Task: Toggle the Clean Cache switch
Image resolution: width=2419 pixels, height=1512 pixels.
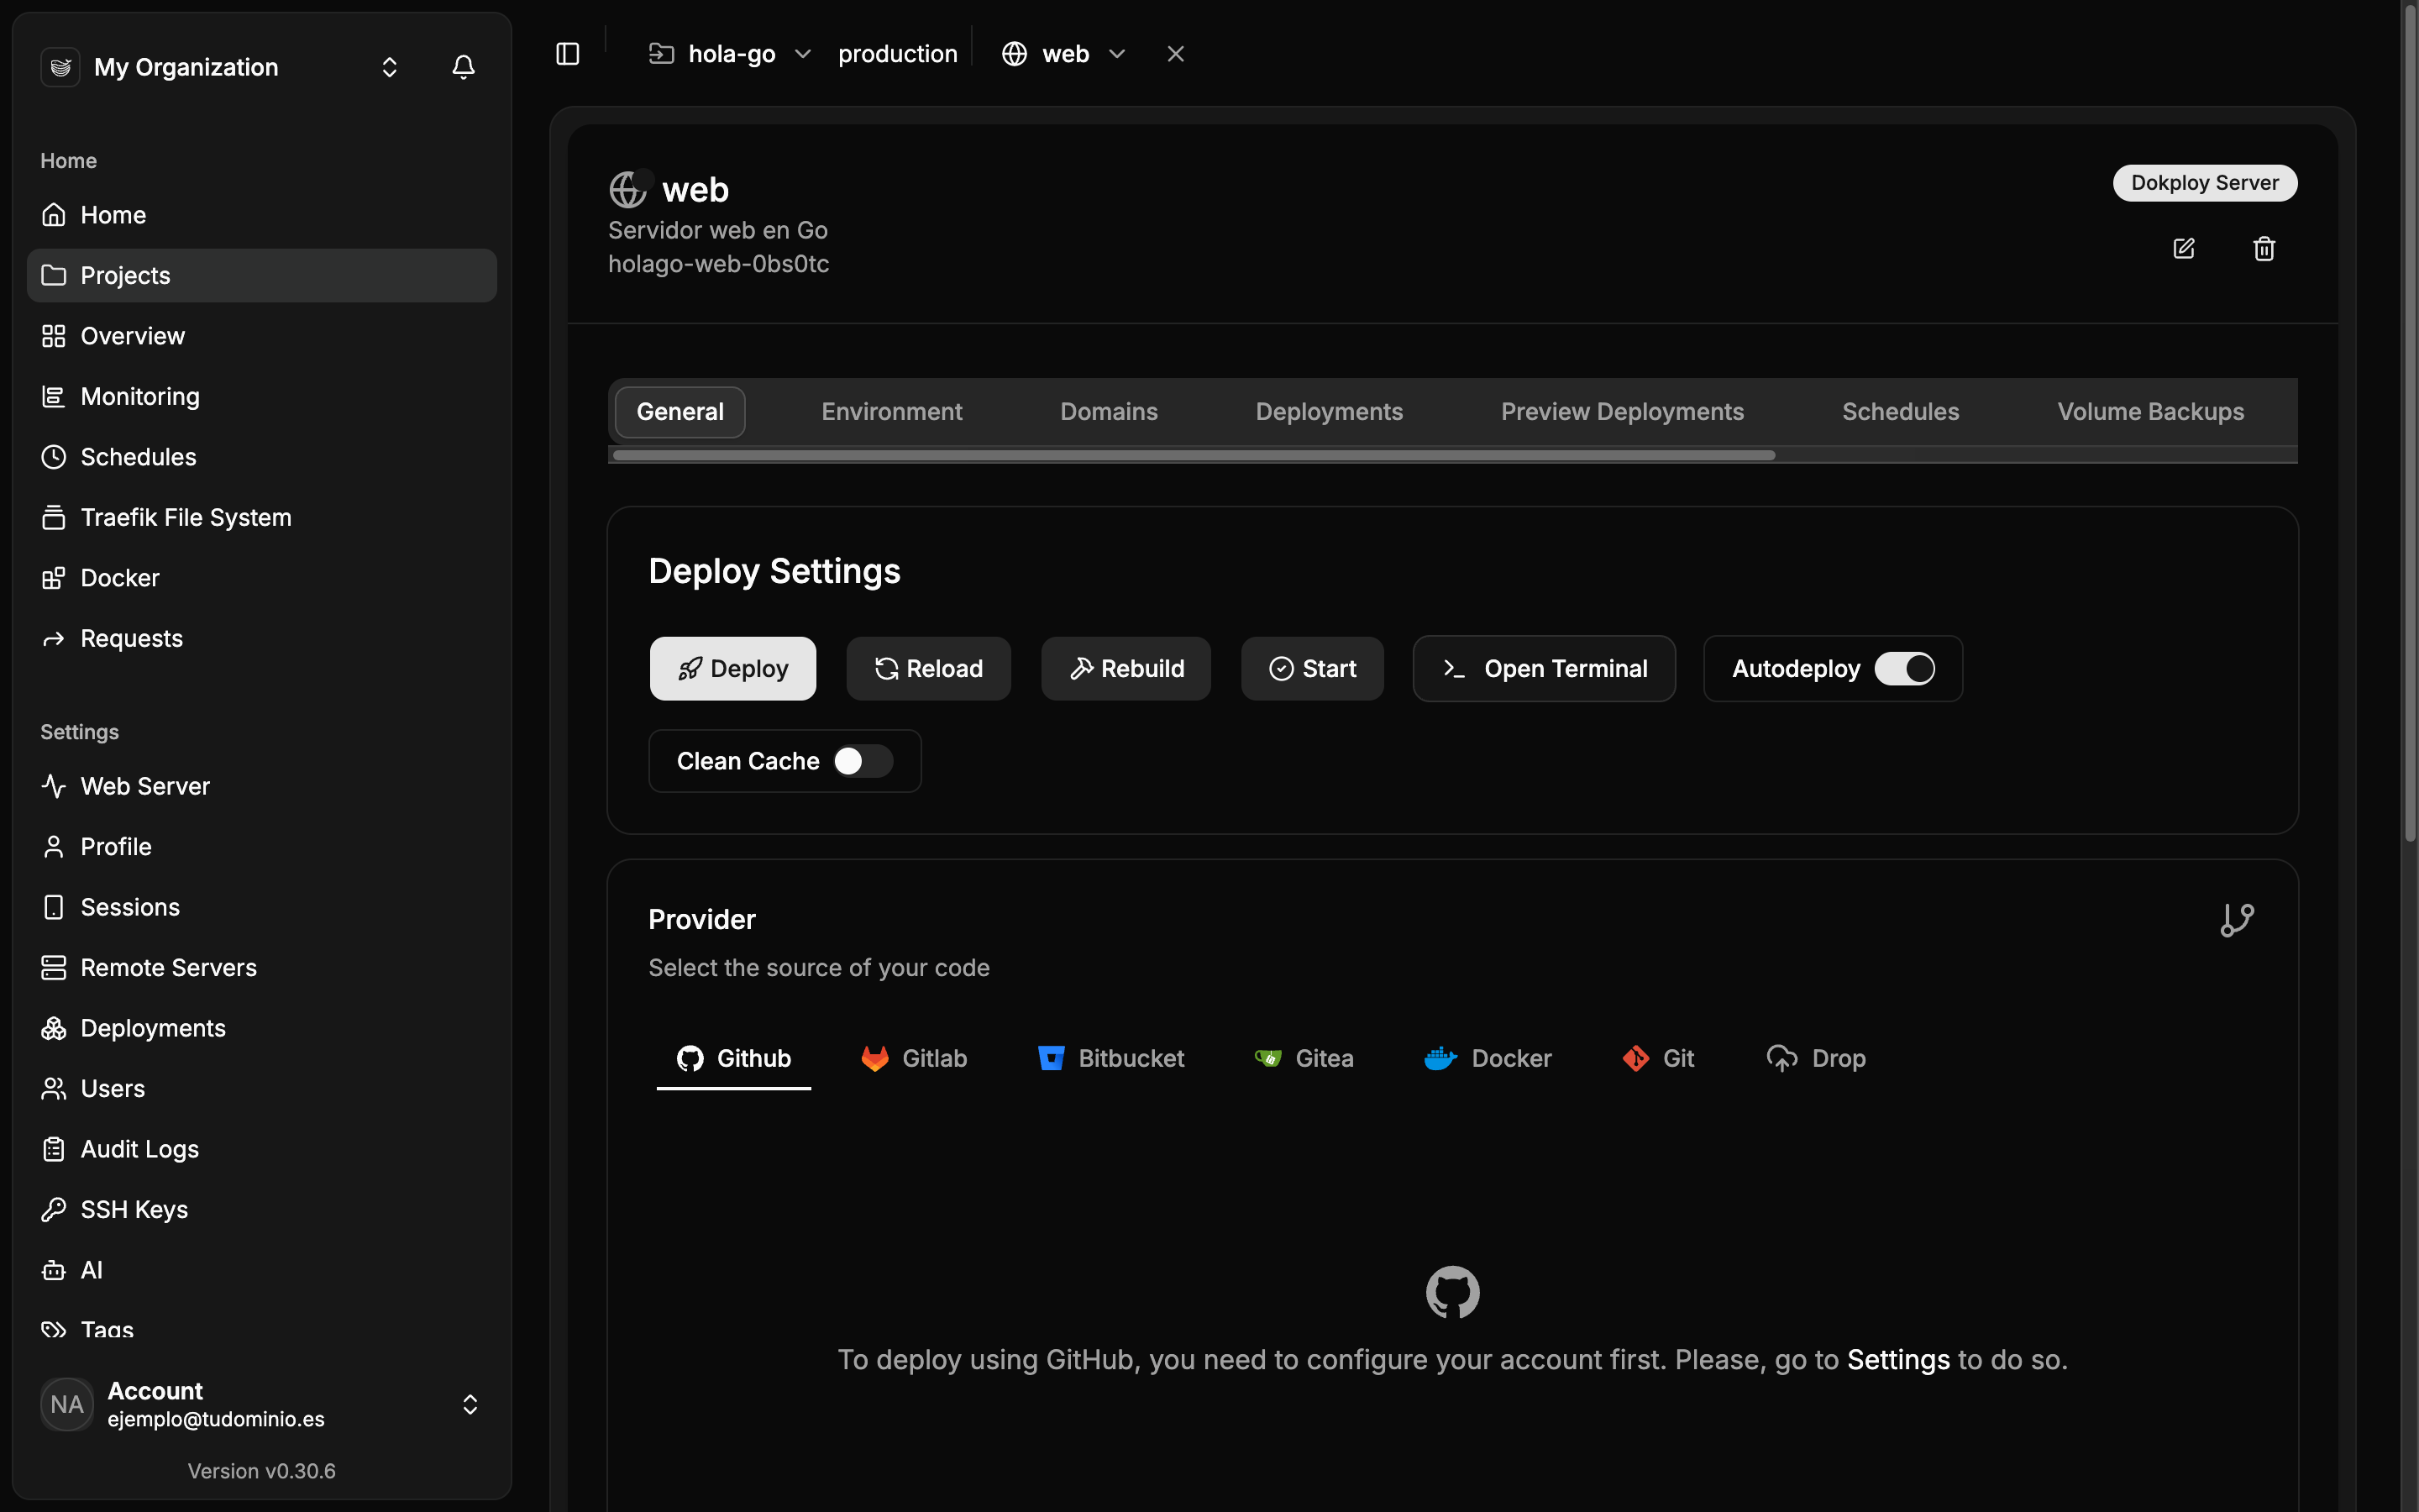Action: pos(863,761)
